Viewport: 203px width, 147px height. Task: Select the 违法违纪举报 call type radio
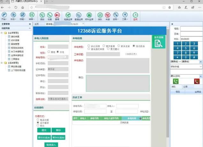point(89,49)
